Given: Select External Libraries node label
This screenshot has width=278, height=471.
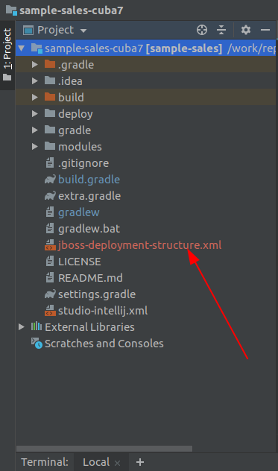Looking at the screenshot, I should [x=89, y=327].
